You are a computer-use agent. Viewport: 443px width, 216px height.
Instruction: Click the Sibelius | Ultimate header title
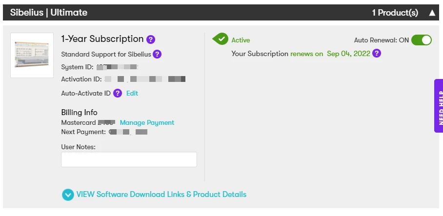49,13
